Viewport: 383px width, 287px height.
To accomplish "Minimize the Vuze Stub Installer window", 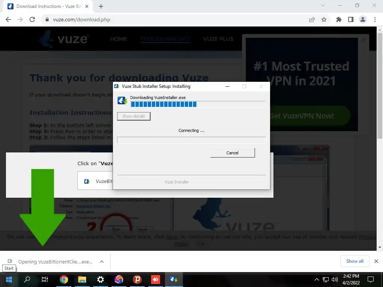I will 227,86.
